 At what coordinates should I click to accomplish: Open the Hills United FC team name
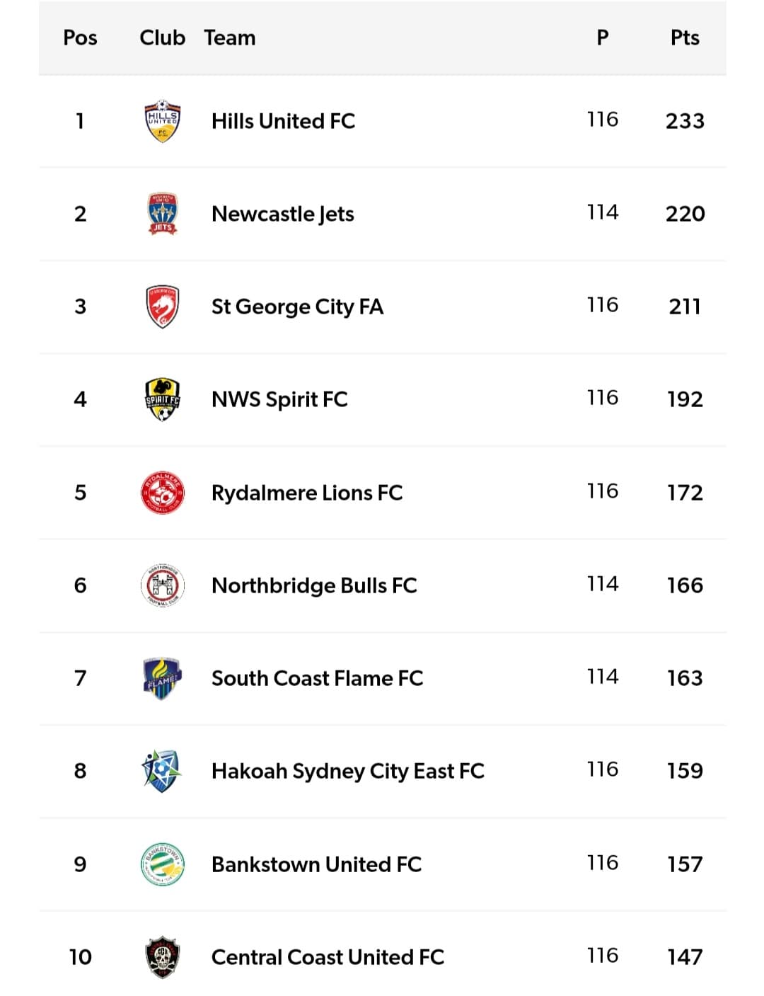point(283,121)
